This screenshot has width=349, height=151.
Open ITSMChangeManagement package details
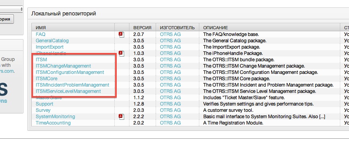(63, 66)
